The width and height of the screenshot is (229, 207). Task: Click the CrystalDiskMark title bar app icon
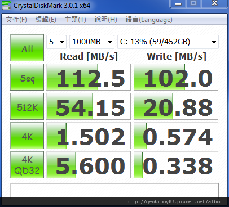tap(6, 5)
